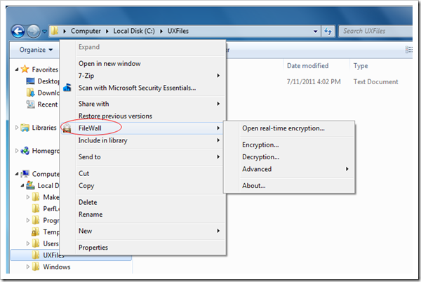Open the recent pages dropdown arrow
Viewport: 421px width, 282px height.
[x=45, y=32]
